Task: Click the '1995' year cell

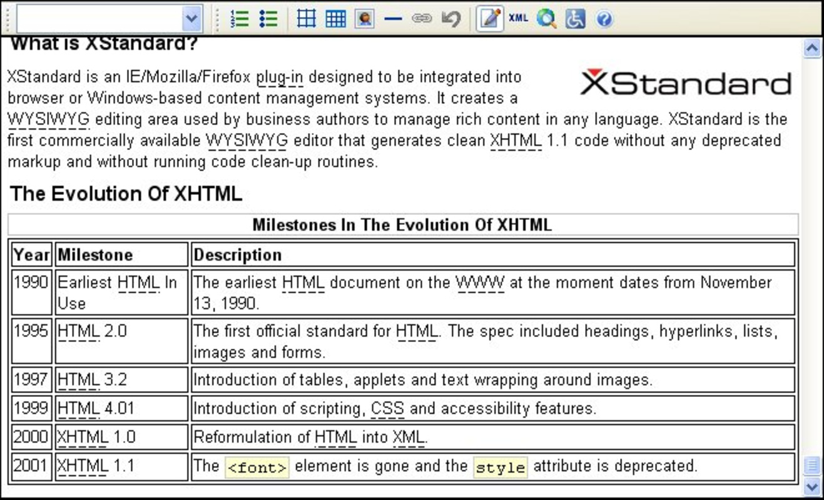Action: pos(31,341)
